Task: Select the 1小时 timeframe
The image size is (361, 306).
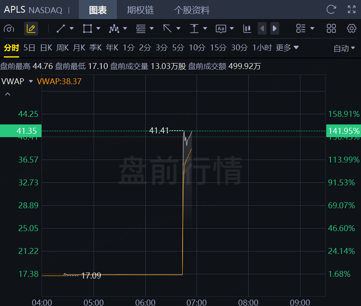Action: [262, 48]
